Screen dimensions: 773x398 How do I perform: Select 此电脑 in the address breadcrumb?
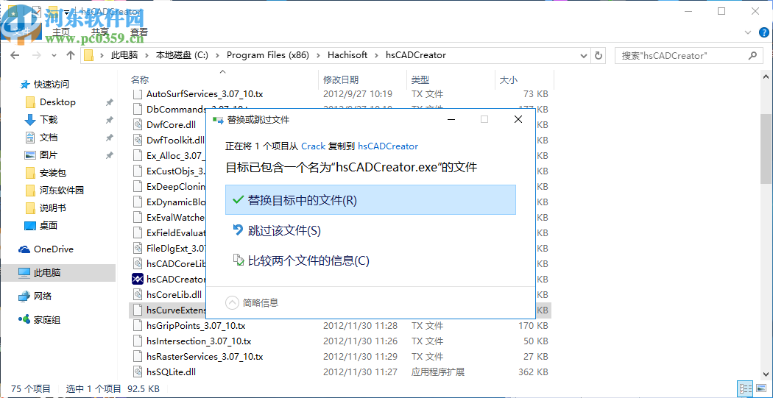[124, 55]
